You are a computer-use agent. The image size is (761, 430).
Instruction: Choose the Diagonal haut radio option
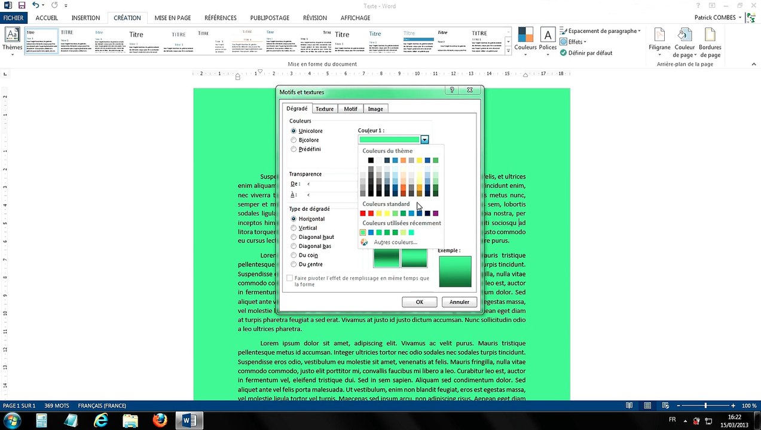coord(294,237)
